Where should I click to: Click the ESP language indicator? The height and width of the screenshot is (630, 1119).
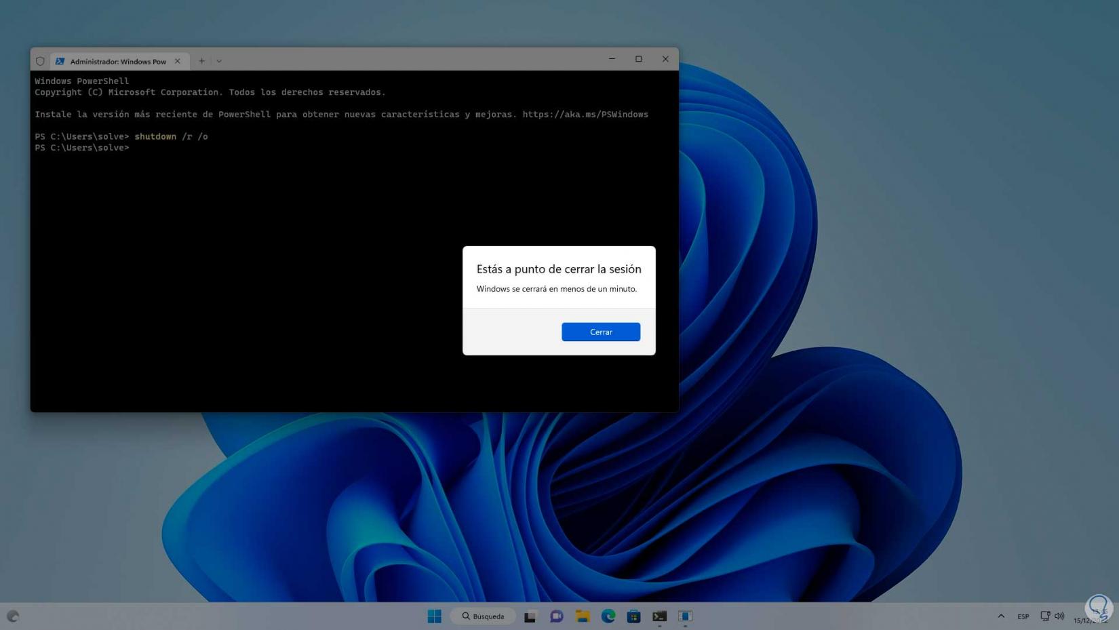coord(1023,616)
